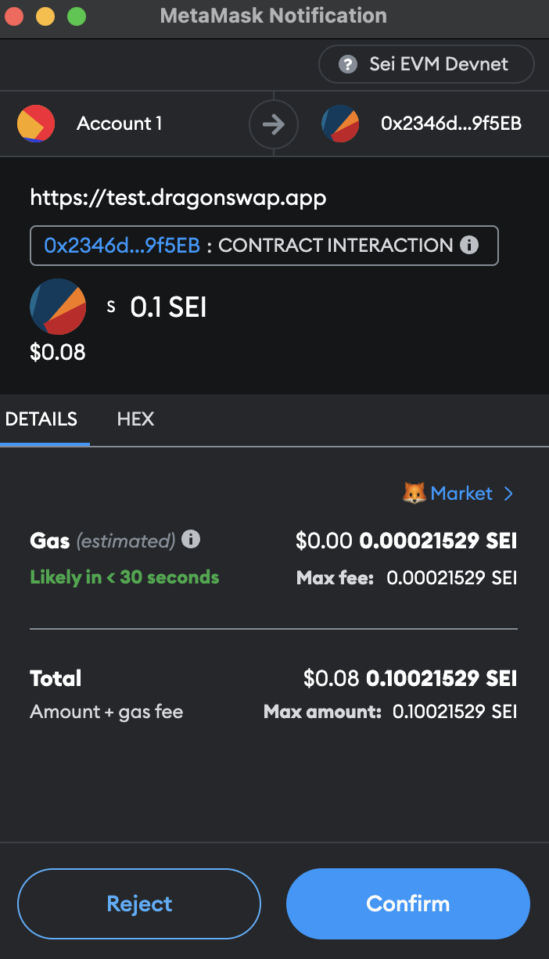
Task: Open the Sei EVM Devnet network selector
Action: point(426,64)
